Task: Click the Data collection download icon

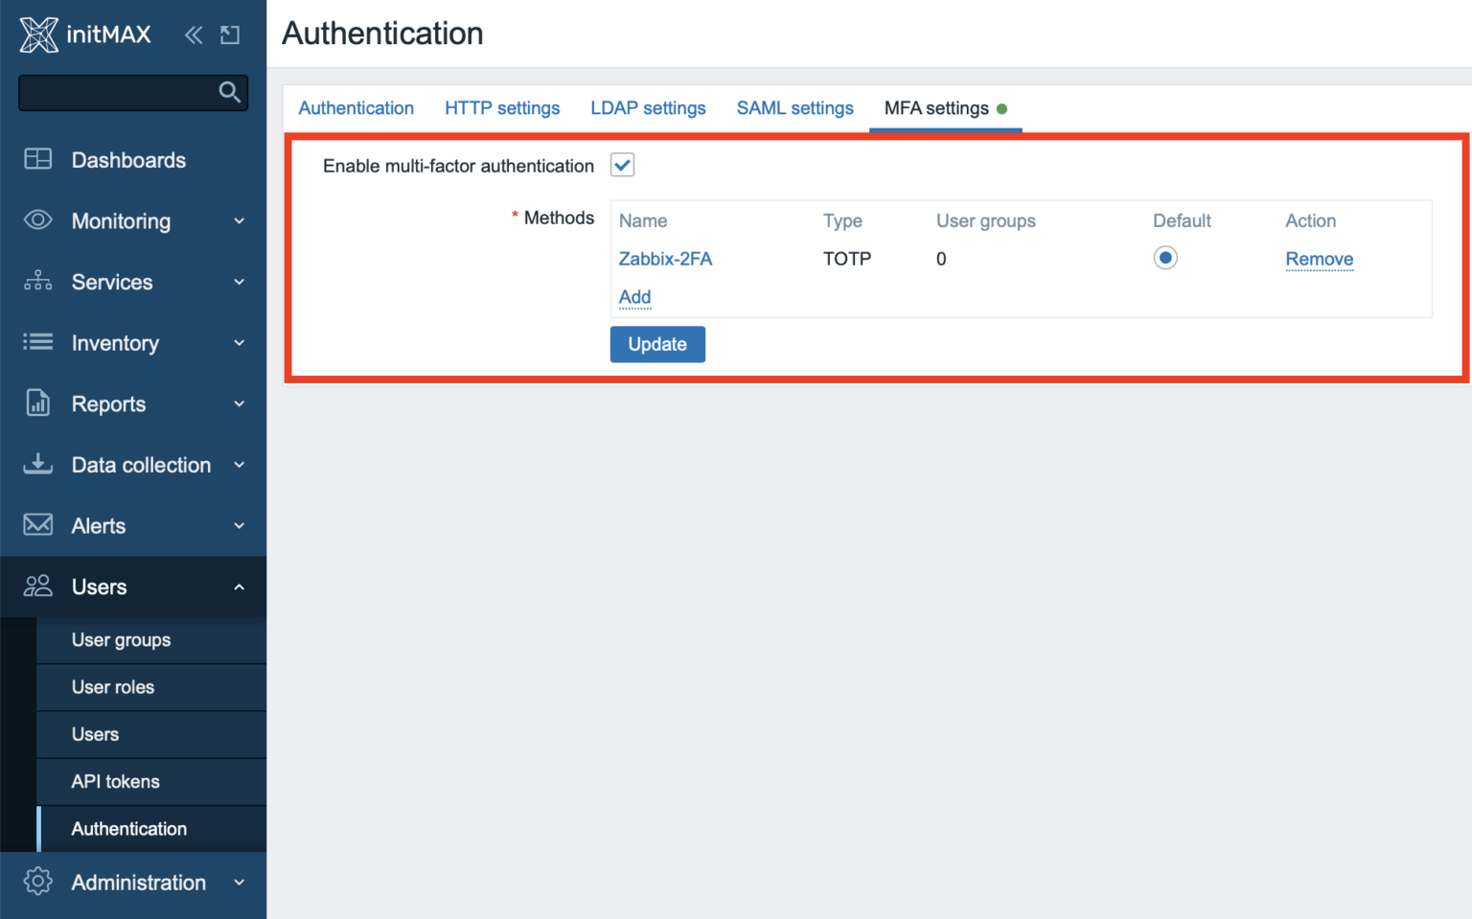Action: [x=37, y=464]
